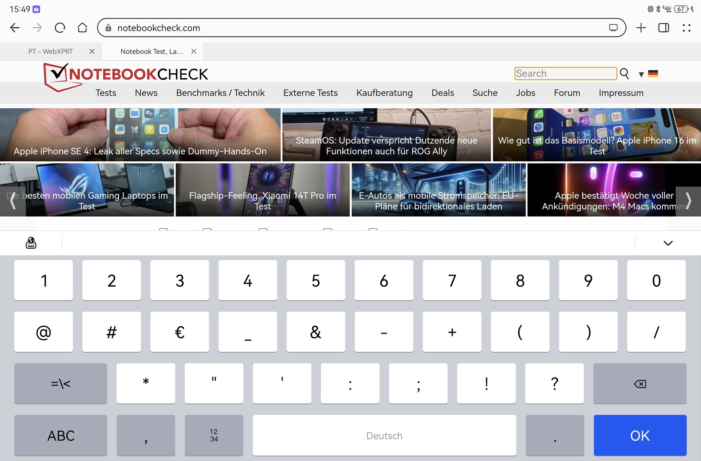
Task: Navigate back with the back arrow
Action: pyautogui.click(x=15, y=28)
